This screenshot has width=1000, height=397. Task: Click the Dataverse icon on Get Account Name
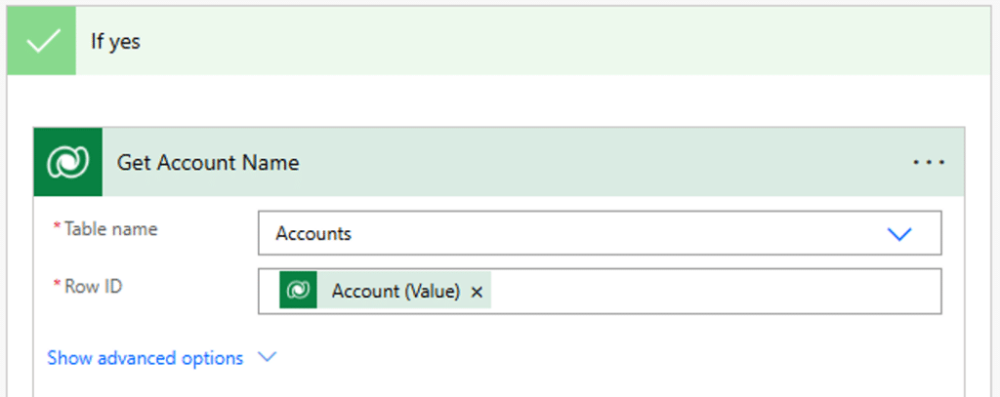(x=67, y=162)
